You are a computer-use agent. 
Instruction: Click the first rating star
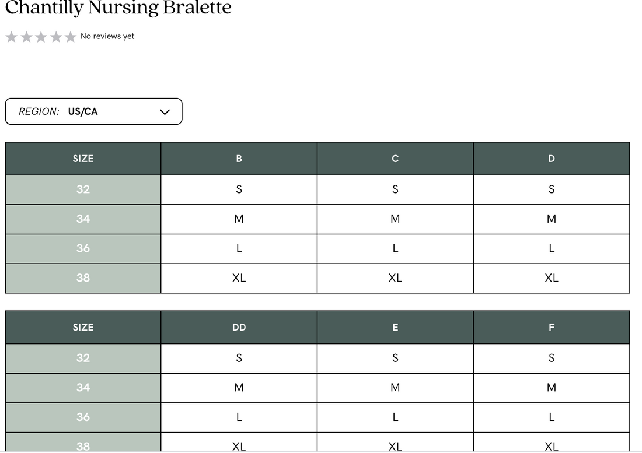[11, 37]
